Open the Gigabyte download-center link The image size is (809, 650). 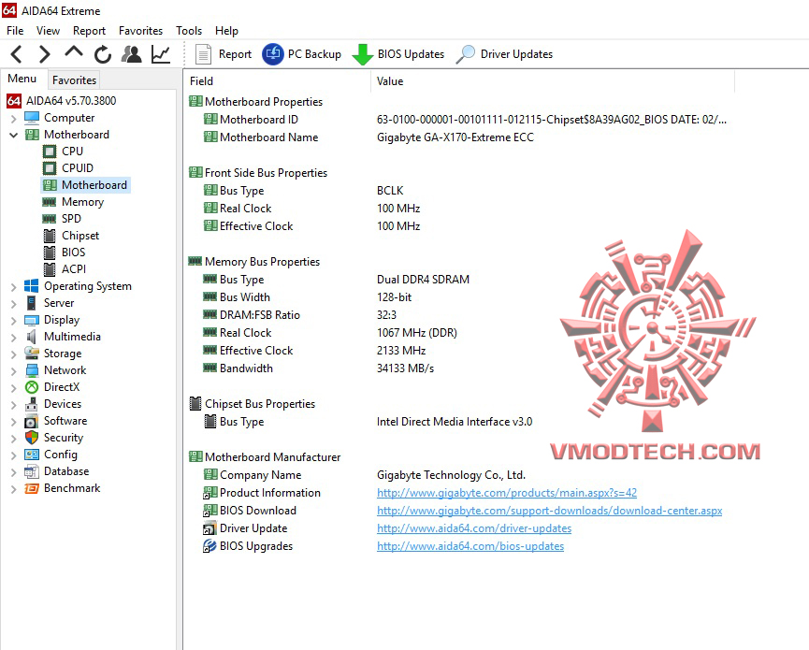pyautogui.click(x=550, y=511)
